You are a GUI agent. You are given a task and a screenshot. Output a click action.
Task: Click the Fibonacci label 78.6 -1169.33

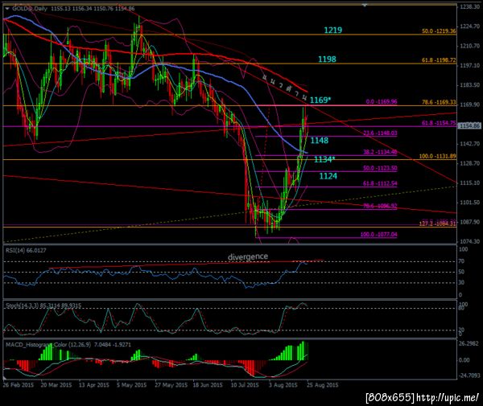click(x=439, y=102)
